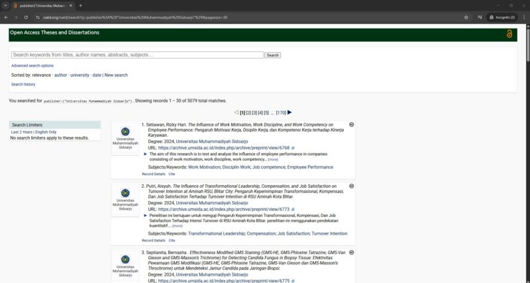Click circular icon at right of result 1
This screenshot has height=283, width=530.
click(351, 124)
